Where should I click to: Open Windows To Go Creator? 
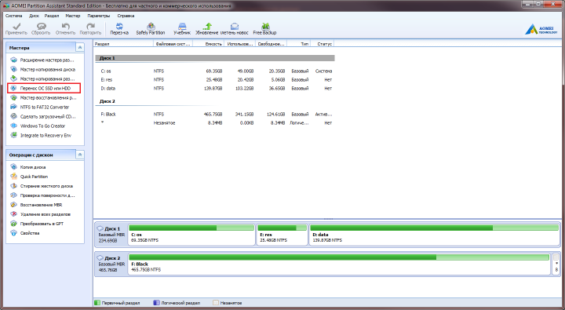(x=38, y=126)
